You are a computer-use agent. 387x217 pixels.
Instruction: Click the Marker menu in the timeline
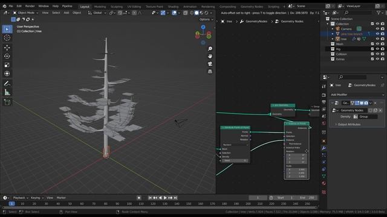(61, 198)
